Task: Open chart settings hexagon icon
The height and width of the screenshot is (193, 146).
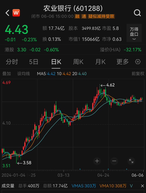Action: (138, 62)
